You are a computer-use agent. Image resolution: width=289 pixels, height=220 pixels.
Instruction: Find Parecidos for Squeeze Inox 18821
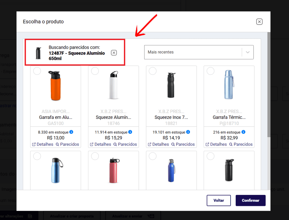pos(183,145)
